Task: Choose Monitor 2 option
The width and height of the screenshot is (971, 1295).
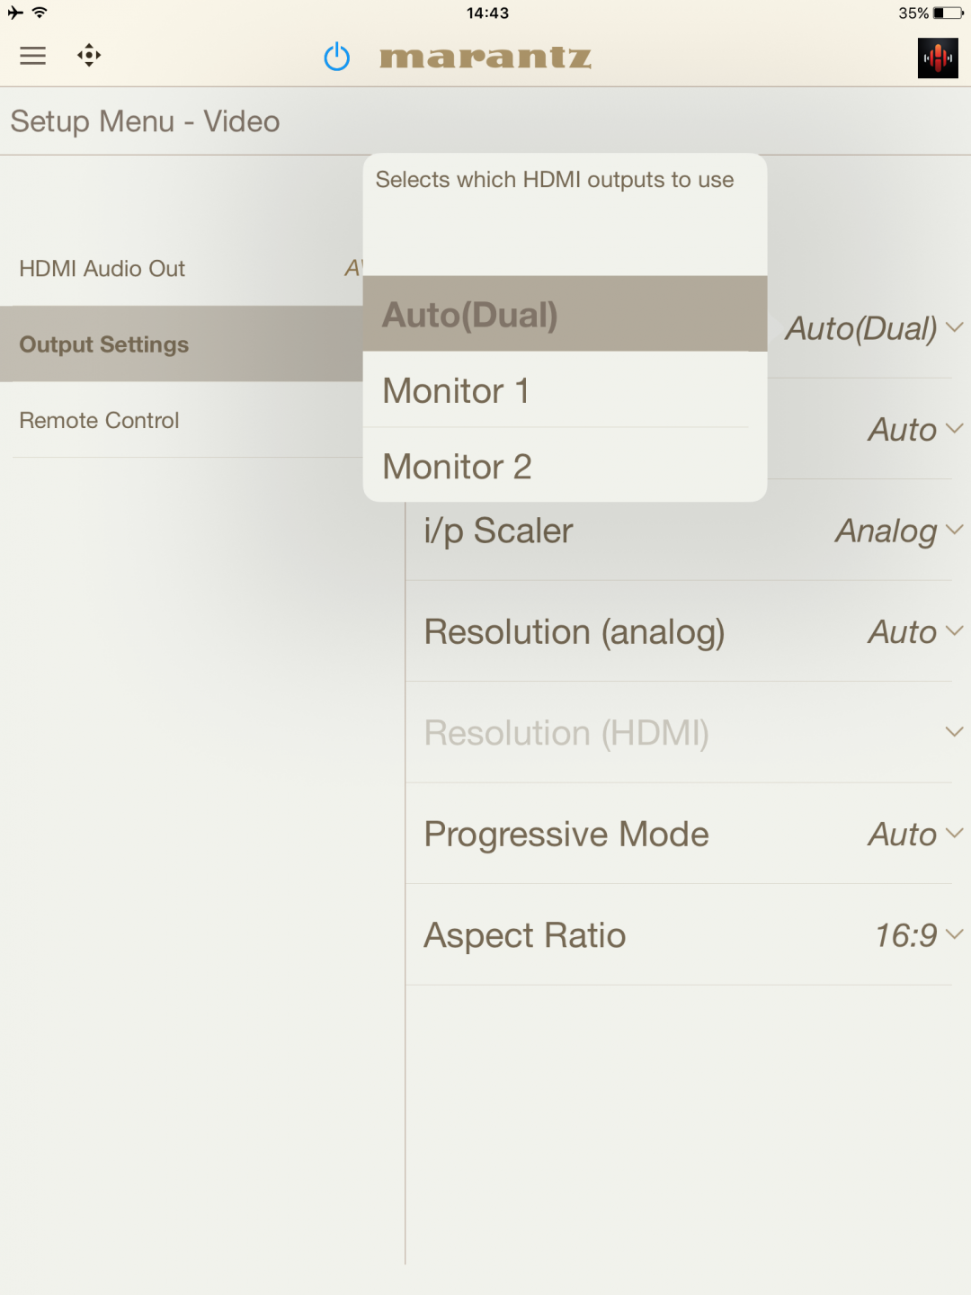Action: pyautogui.click(x=565, y=465)
